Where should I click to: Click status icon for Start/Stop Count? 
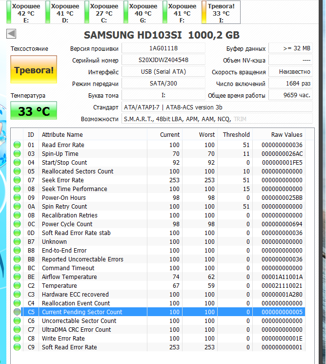pos(17,163)
